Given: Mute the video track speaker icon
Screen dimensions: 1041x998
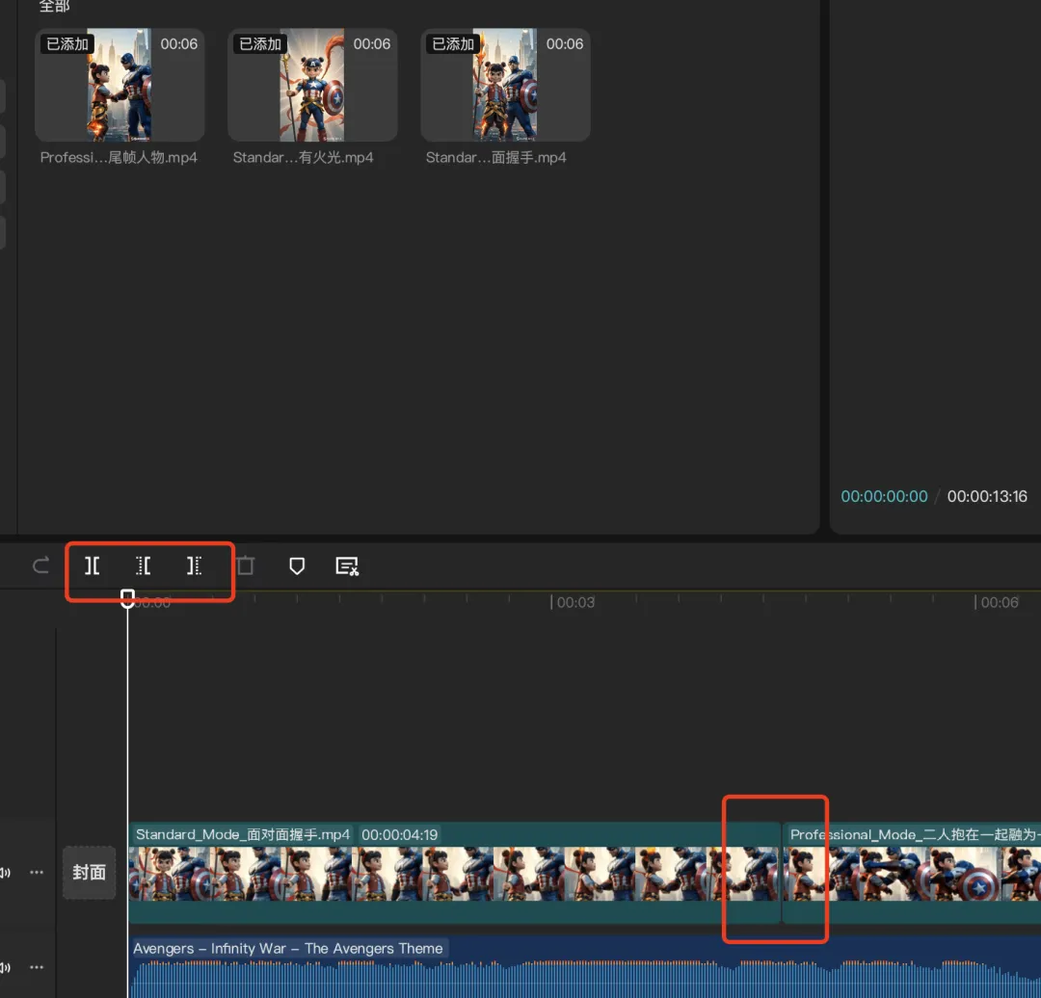Looking at the screenshot, I should (5, 873).
